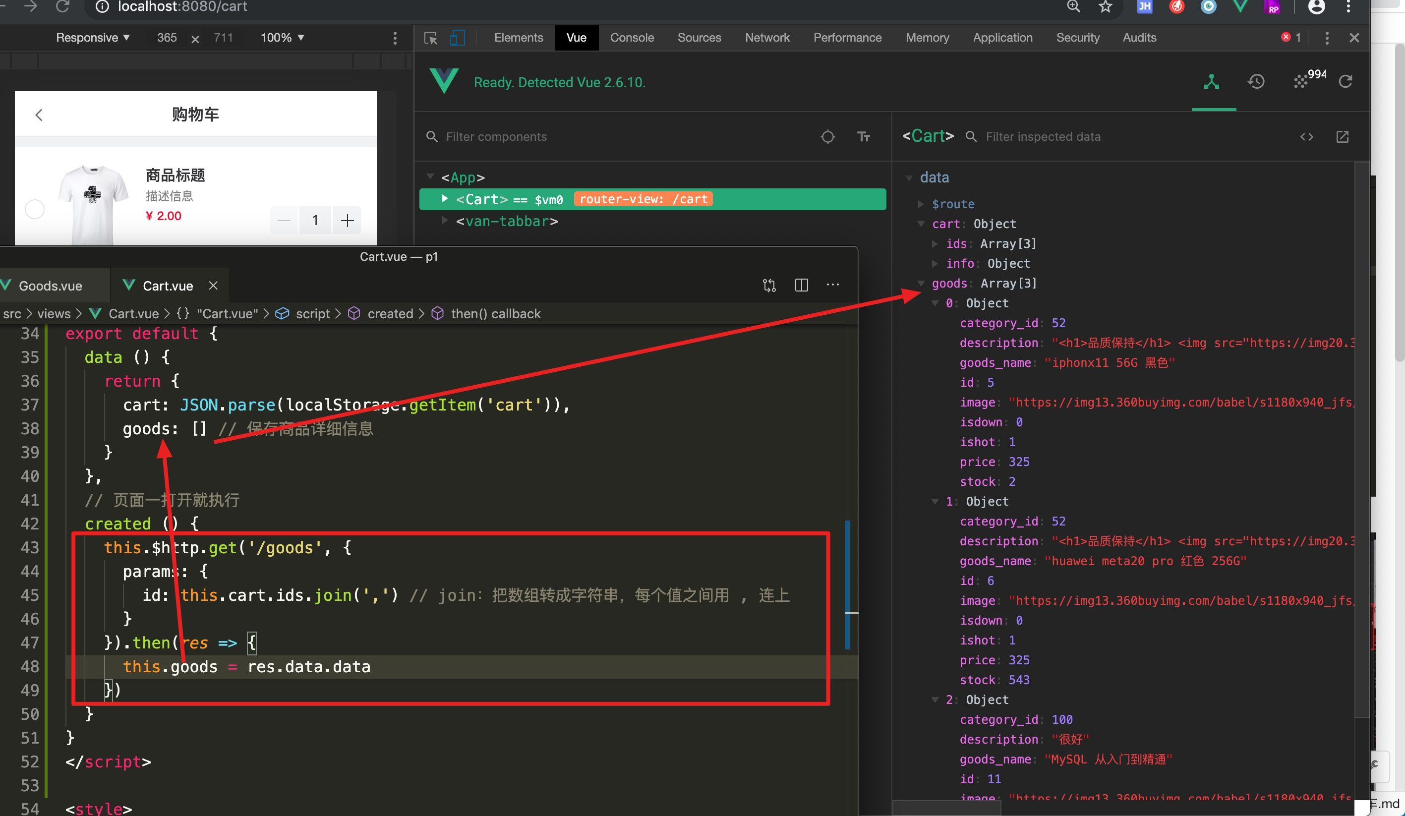The width and height of the screenshot is (1405, 816).
Task: Activate the inspect element picker icon
Action: (x=430, y=38)
